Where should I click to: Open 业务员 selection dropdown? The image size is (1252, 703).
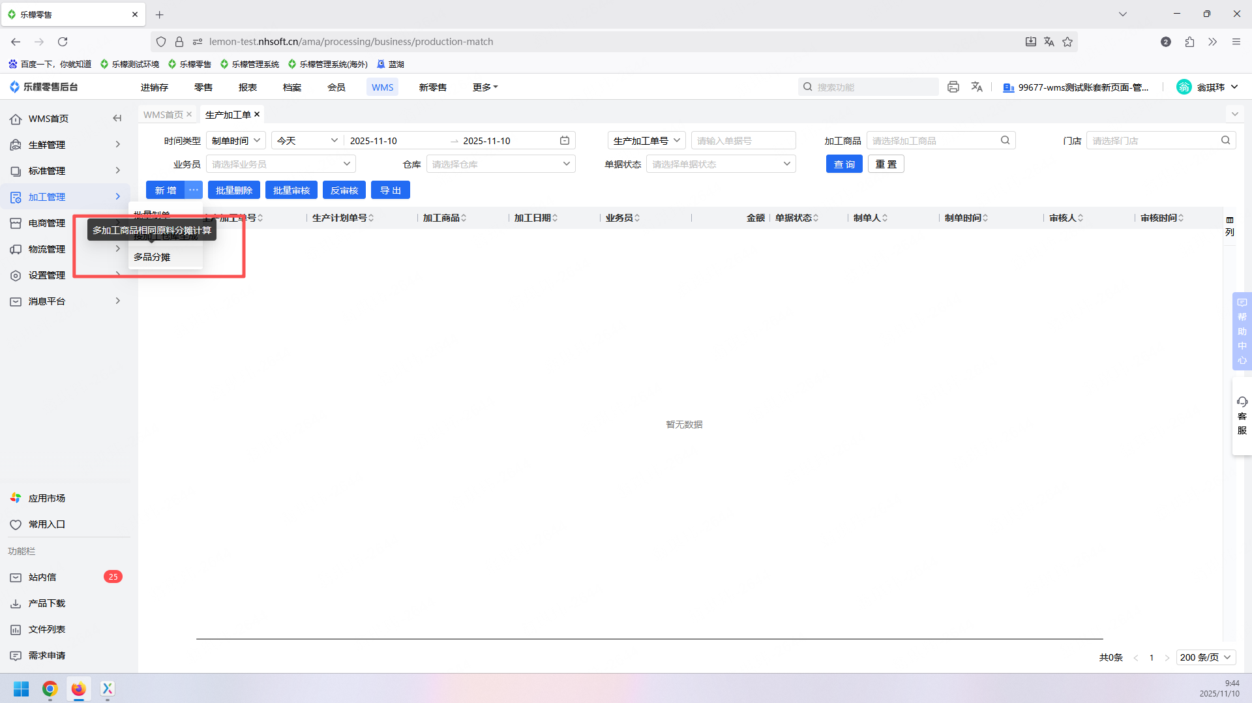pos(281,164)
